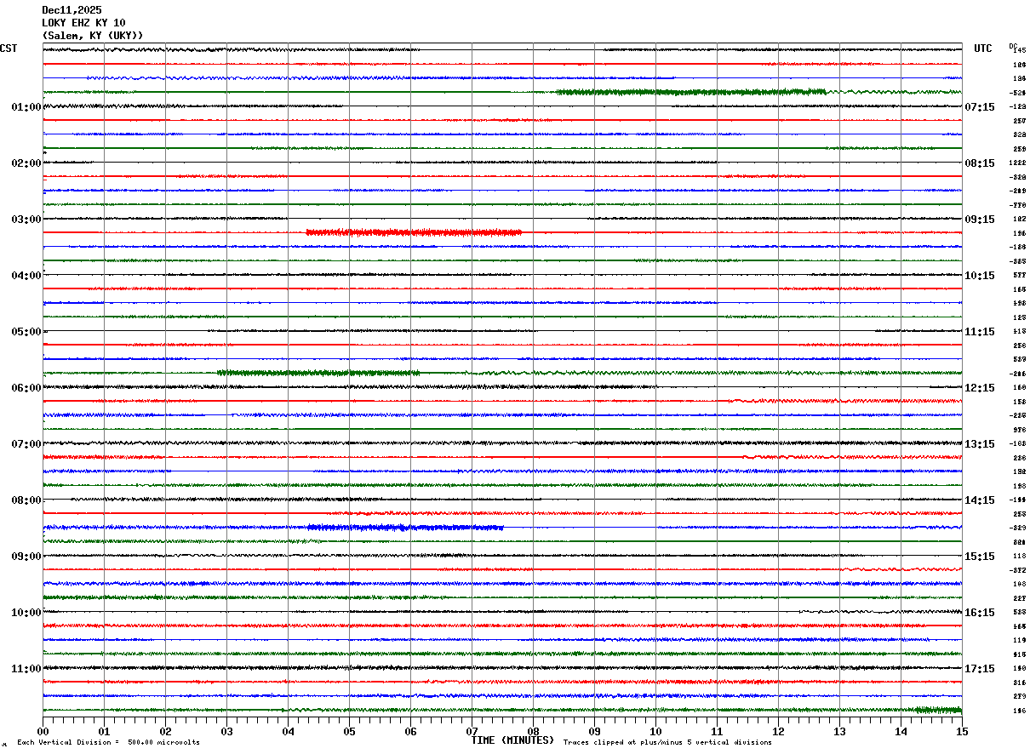Click the 02:00 CST time label
The width and height of the screenshot is (1030, 754).
point(26,163)
